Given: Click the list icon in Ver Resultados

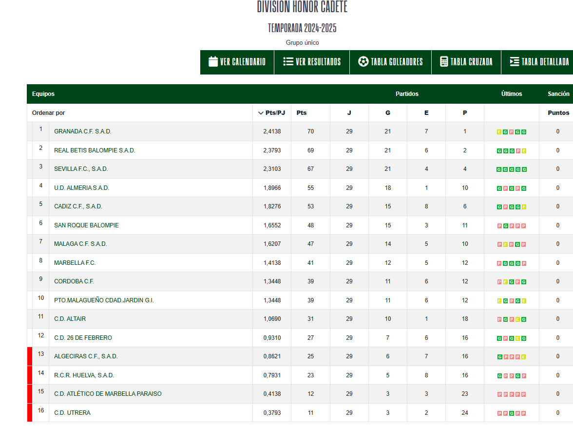Looking at the screenshot, I should 288,62.
